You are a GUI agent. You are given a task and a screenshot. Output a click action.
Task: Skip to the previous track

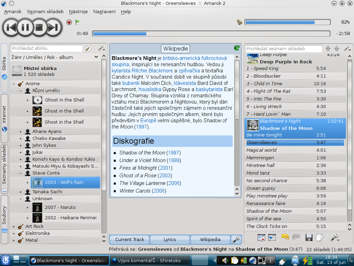(x=11, y=27)
